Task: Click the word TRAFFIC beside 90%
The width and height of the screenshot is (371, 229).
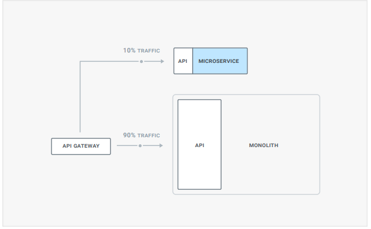Action: click(149, 136)
